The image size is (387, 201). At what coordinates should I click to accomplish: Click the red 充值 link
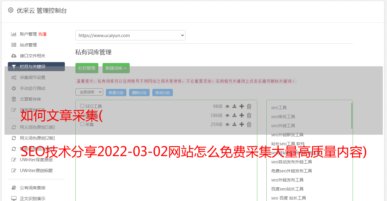[x=42, y=34]
